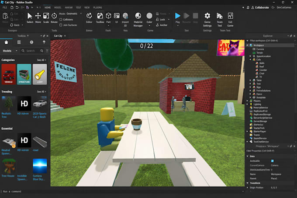Click the Toolbox search magnifier button
297x198 pixels.
(x=41, y=51)
